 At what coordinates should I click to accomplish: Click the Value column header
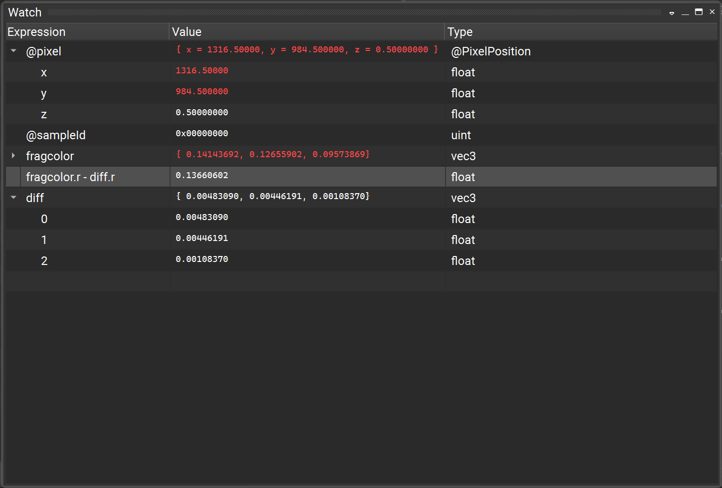(187, 31)
